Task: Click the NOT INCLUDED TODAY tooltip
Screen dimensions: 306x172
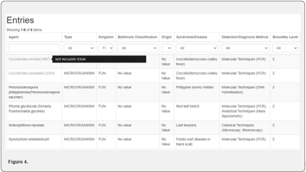Action: click(x=99, y=59)
